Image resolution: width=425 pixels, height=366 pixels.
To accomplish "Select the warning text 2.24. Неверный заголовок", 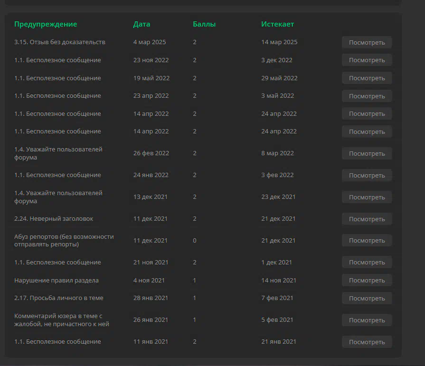I will click(x=54, y=219).
